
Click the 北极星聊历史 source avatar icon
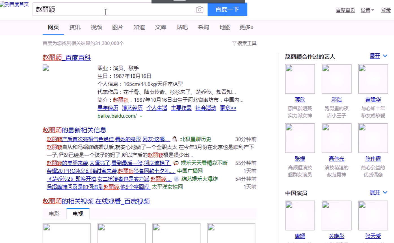click(175, 139)
